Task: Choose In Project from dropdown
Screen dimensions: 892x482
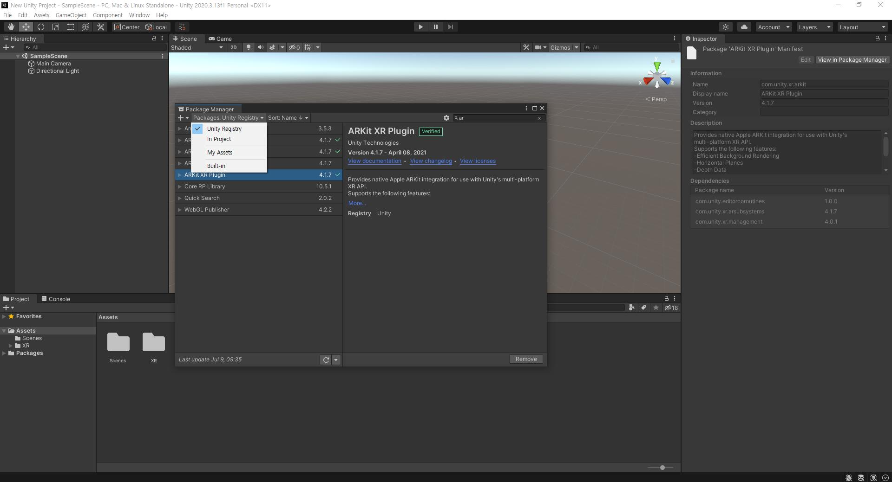Action: tap(229, 139)
